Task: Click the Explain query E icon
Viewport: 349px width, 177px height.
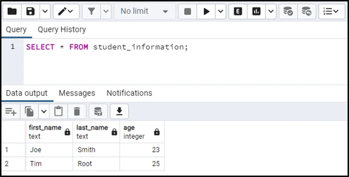Action: point(238,11)
